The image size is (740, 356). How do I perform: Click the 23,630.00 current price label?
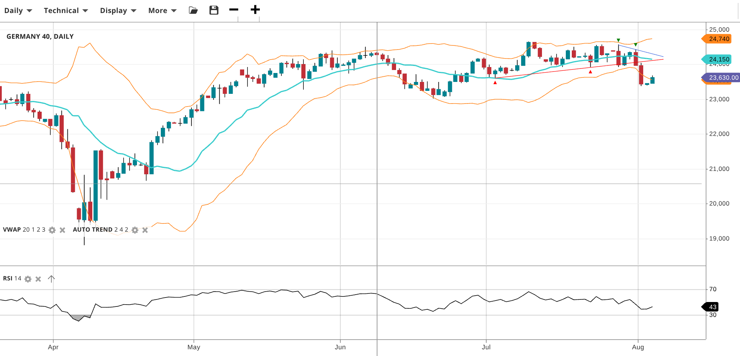click(x=723, y=77)
